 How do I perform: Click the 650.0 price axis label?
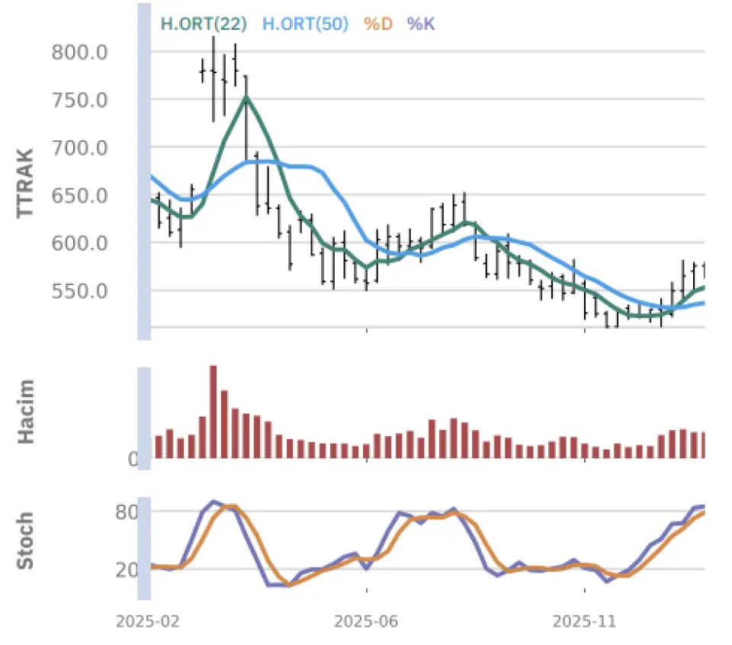click(x=80, y=196)
